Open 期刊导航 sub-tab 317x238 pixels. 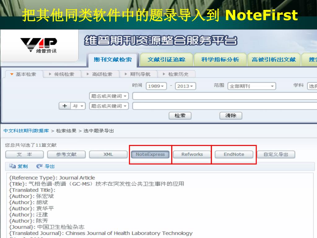point(138,74)
